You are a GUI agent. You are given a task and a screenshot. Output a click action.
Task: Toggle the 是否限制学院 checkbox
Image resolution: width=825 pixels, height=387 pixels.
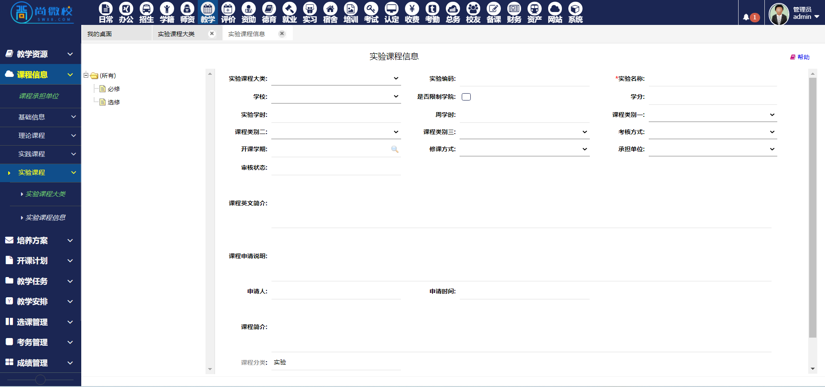(466, 97)
